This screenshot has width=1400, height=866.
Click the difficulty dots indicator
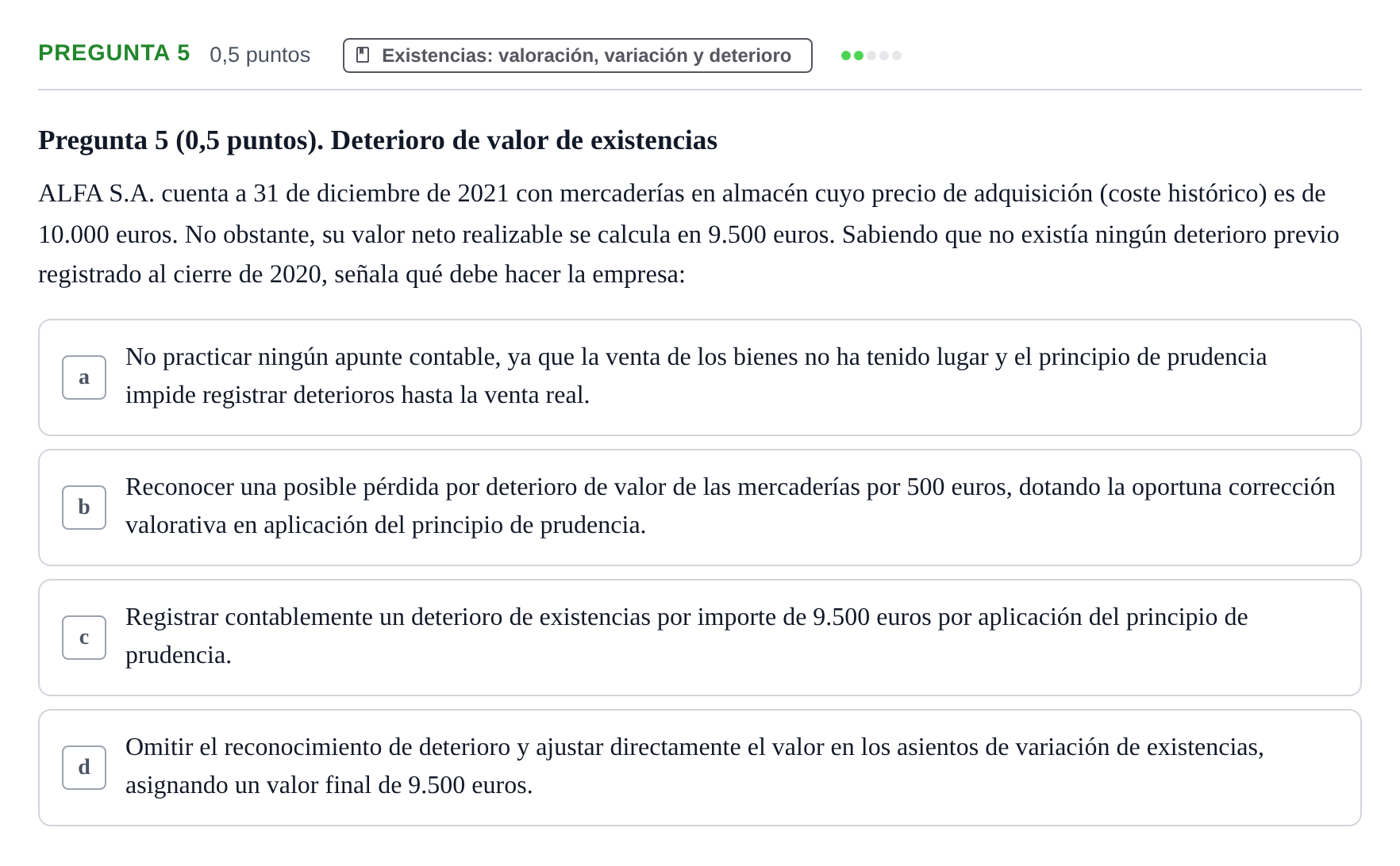pyautogui.click(x=871, y=56)
